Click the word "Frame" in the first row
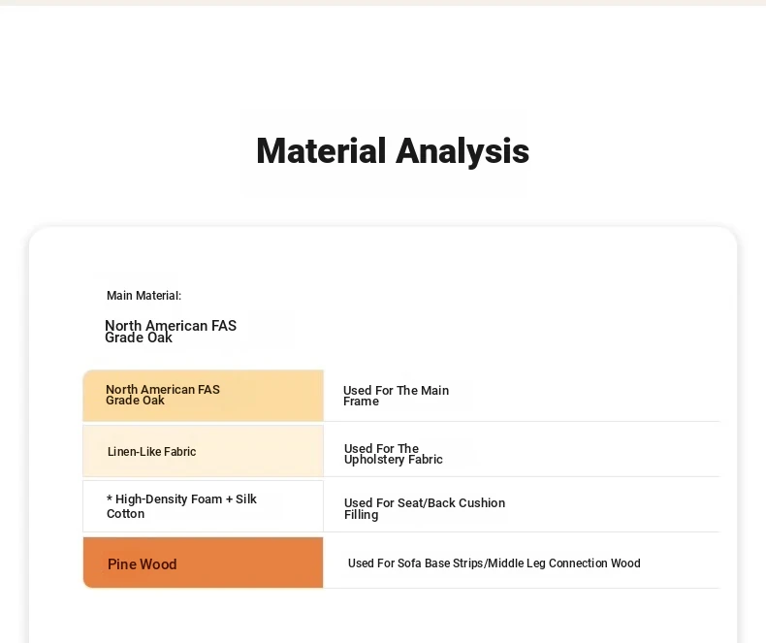 361,402
